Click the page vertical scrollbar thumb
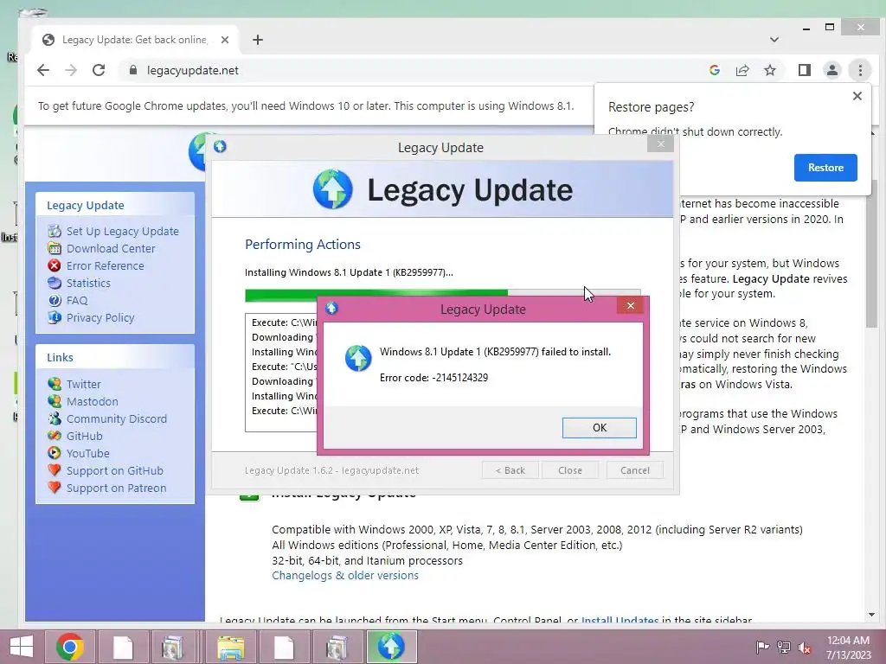The height and width of the screenshot is (664, 886). click(871, 254)
